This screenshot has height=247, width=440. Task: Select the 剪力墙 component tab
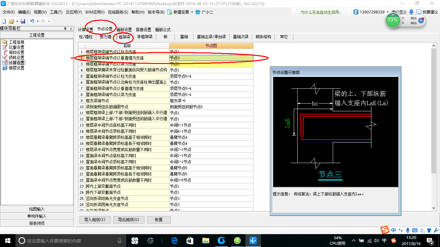coord(105,37)
